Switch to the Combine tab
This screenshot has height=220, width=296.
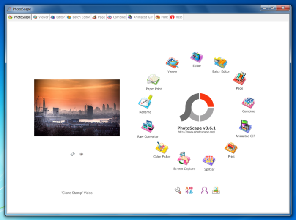point(116,17)
